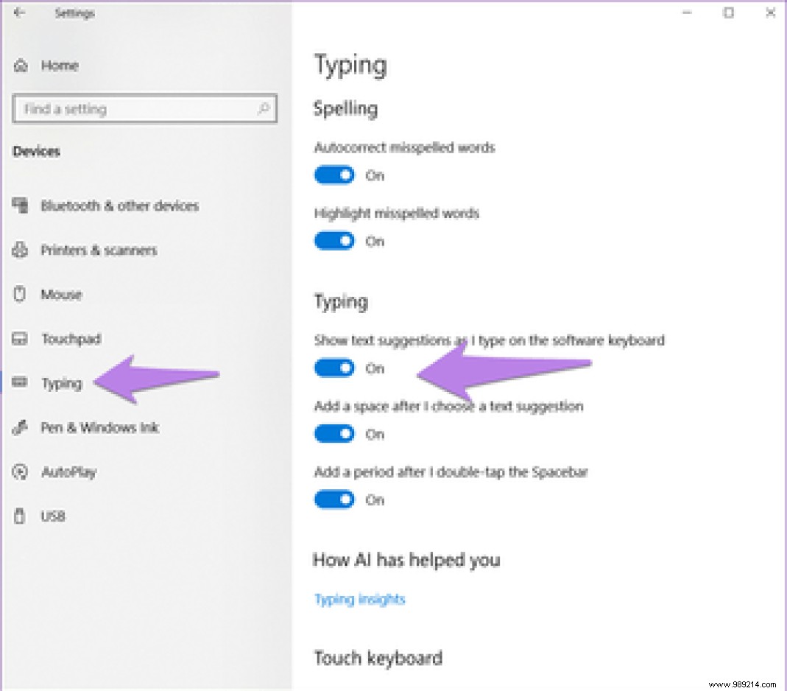The image size is (787, 691).
Task: Navigate to the Home page
Action: click(57, 66)
